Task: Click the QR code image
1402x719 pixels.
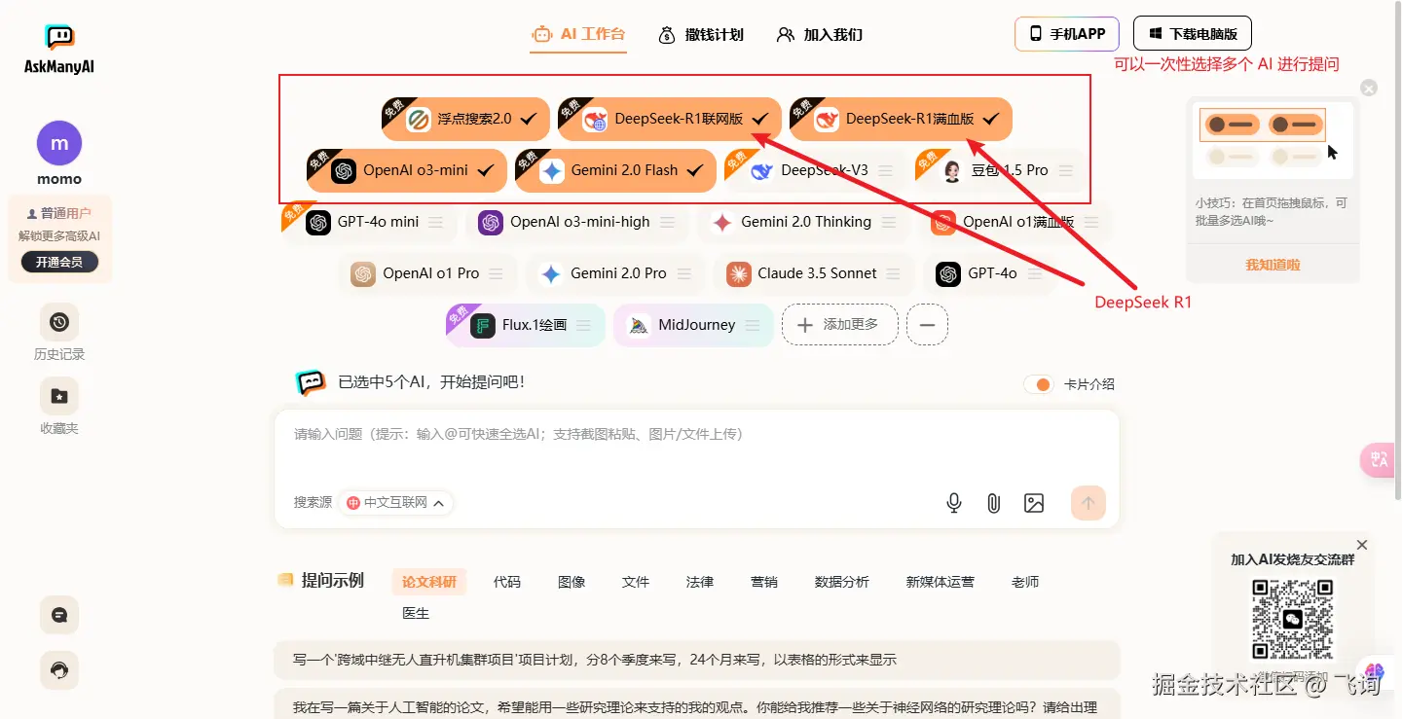Action: point(1292,619)
